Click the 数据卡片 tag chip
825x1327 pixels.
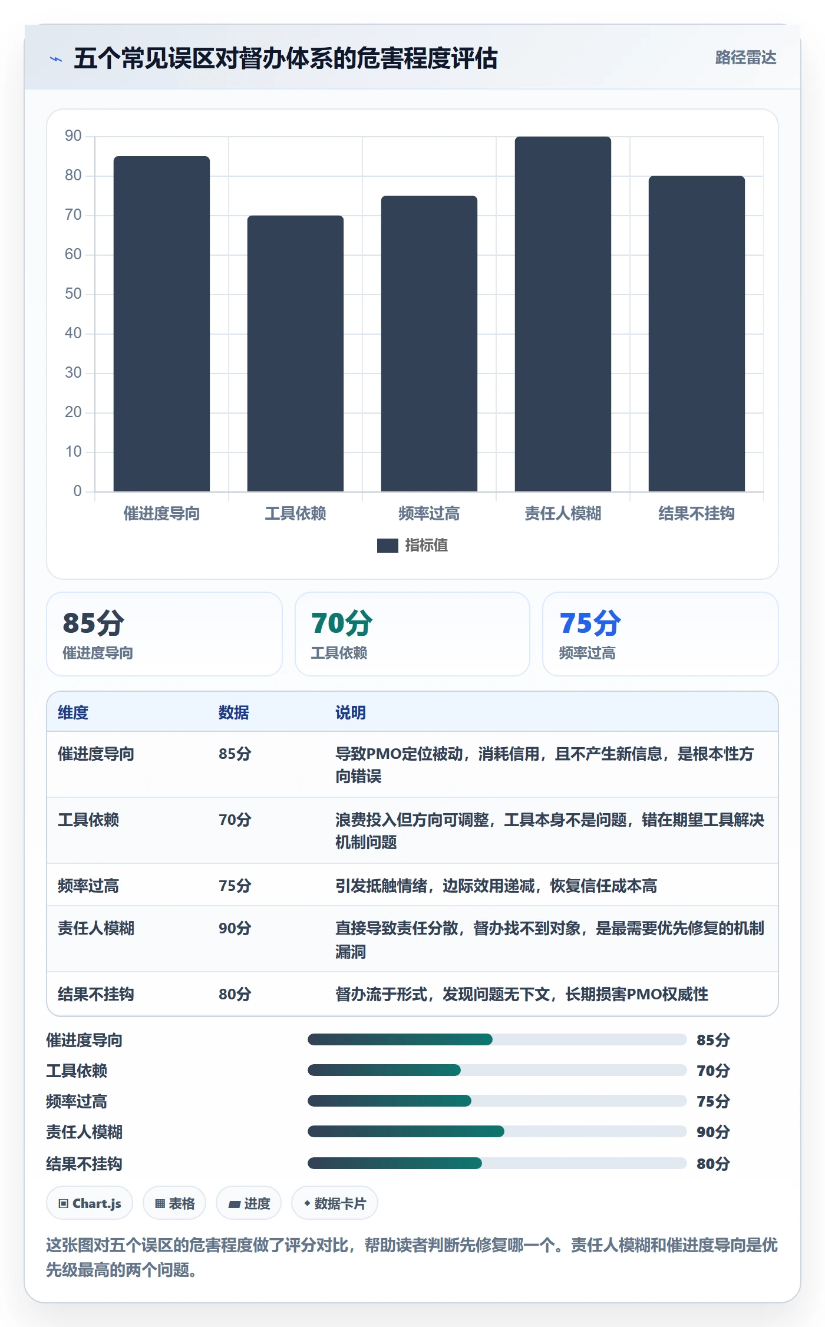click(x=335, y=1203)
